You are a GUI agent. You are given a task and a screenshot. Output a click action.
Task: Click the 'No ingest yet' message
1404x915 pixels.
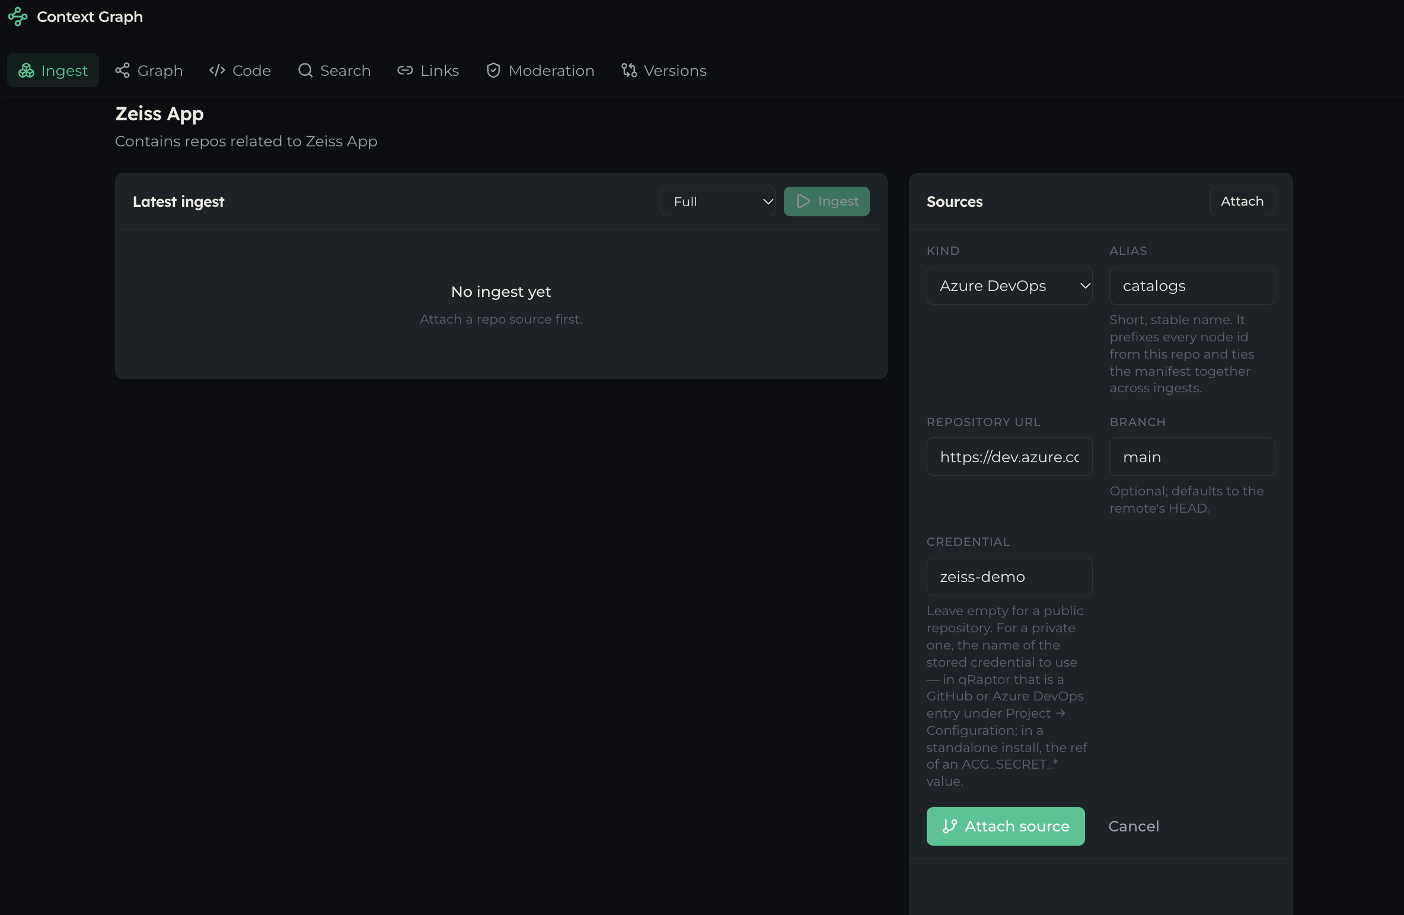point(501,292)
